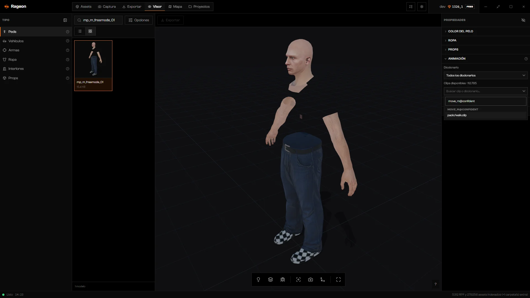Select the Ropa category in sidebar
The width and height of the screenshot is (530, 298).
click(36, 60)
